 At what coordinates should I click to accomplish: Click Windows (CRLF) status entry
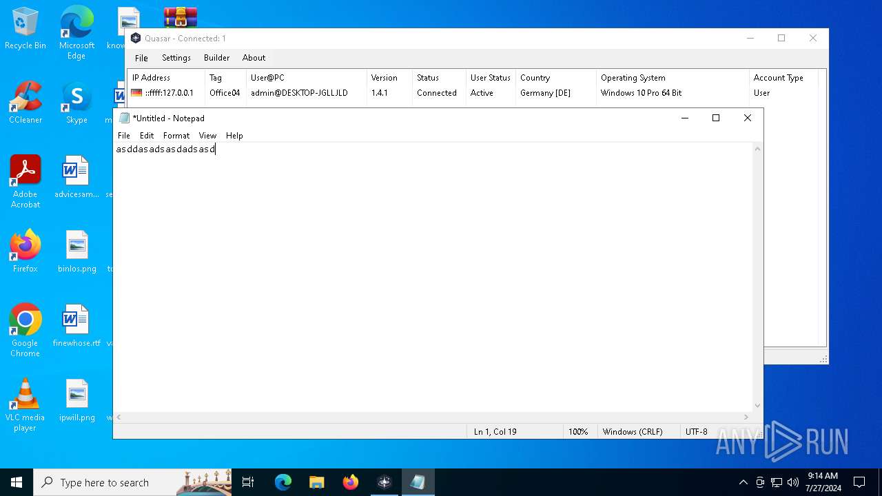click(633, 432)
